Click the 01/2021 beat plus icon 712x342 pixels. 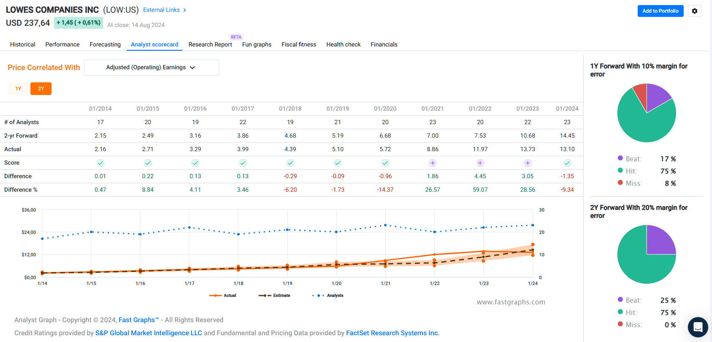(432, 163)
